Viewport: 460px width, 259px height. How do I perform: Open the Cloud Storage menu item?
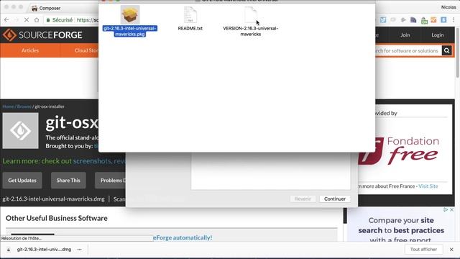pos(86,50)
